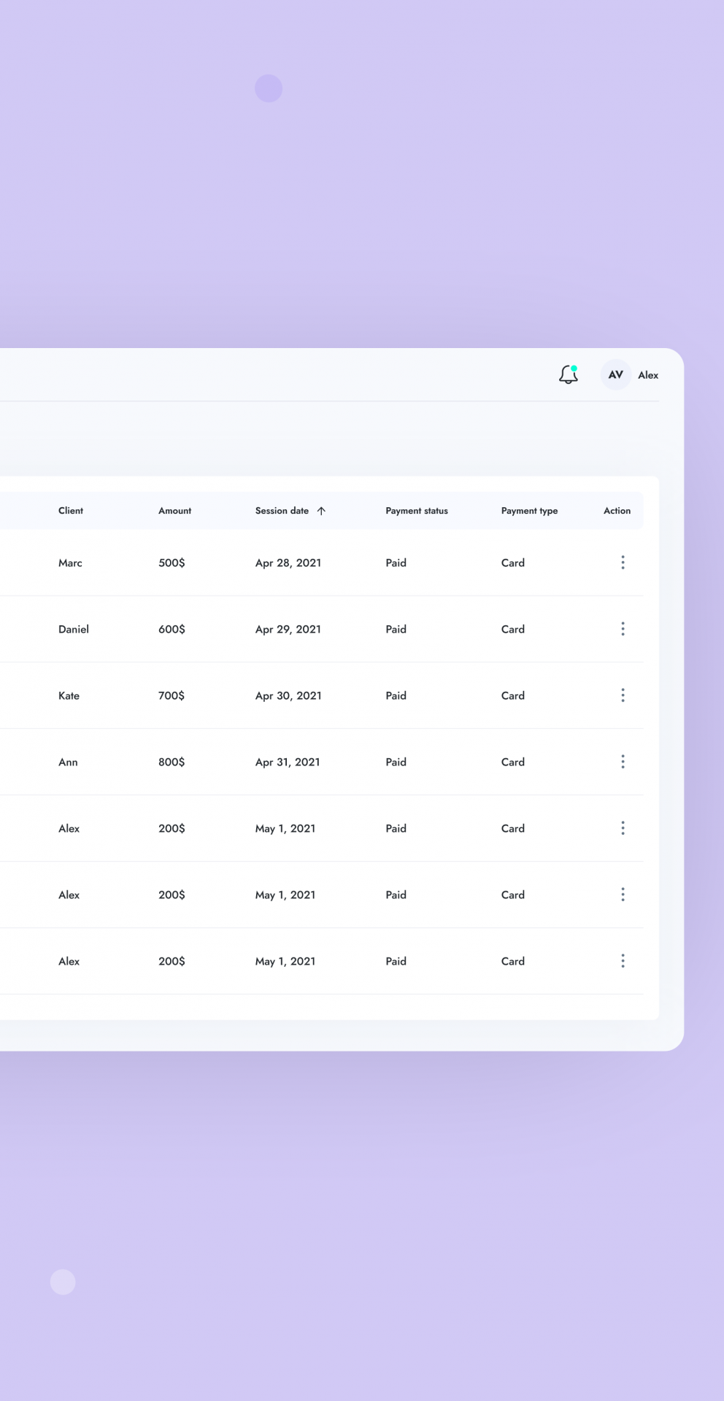Viewport: 724px width, 1401px height.
Task: Click Paid status in Ann's row
Action: tap(396, 762)
